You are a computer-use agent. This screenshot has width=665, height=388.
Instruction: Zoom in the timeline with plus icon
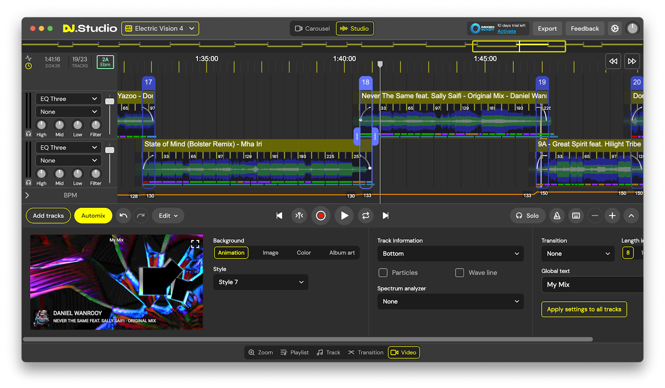point(612,216)
